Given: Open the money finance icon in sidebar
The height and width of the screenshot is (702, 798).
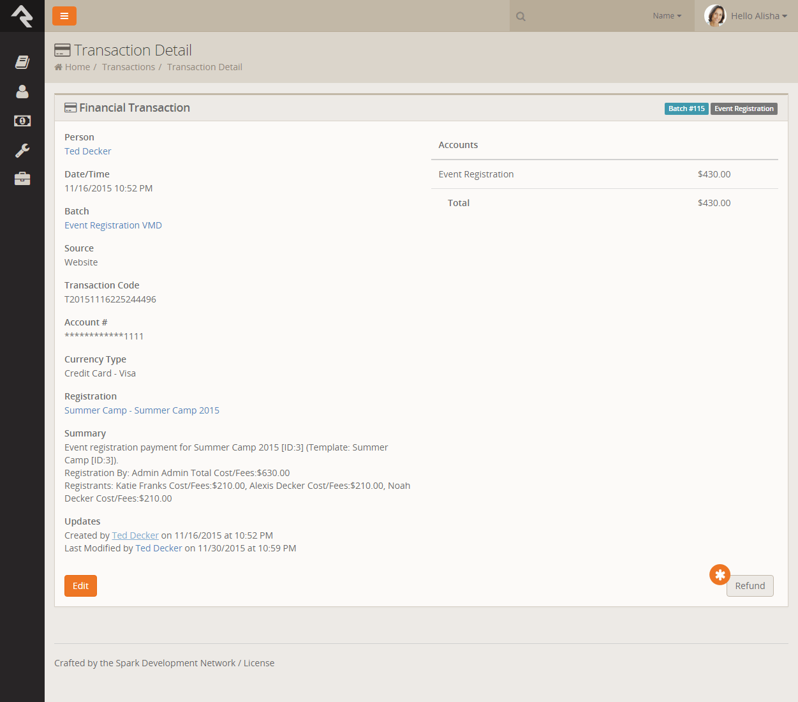Looking at the screenshot, I should [x=22, y=121].
